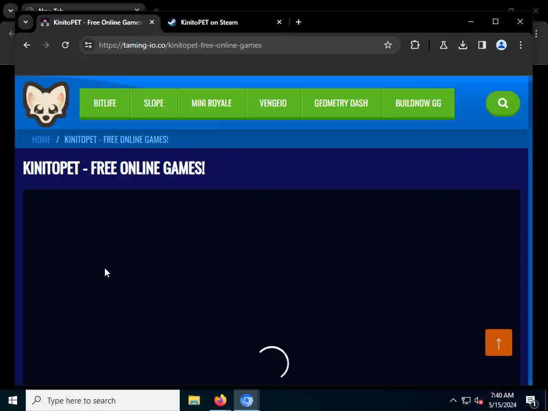Click the forward navigation arrow

click(x=46, y=45)
